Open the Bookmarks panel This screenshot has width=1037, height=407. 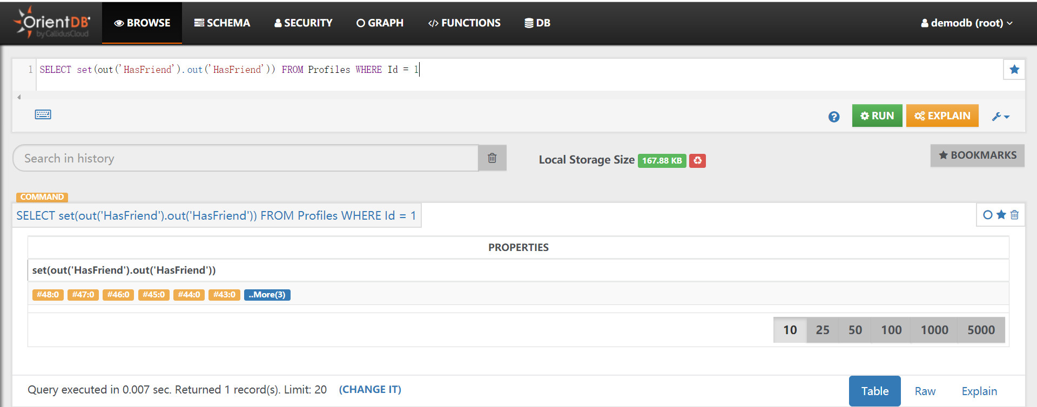click(978, 155)
